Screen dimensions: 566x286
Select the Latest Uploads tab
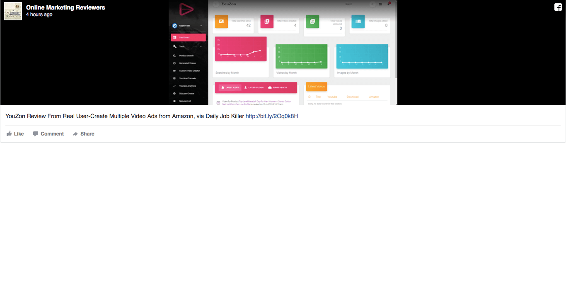(x=253, y=88)
